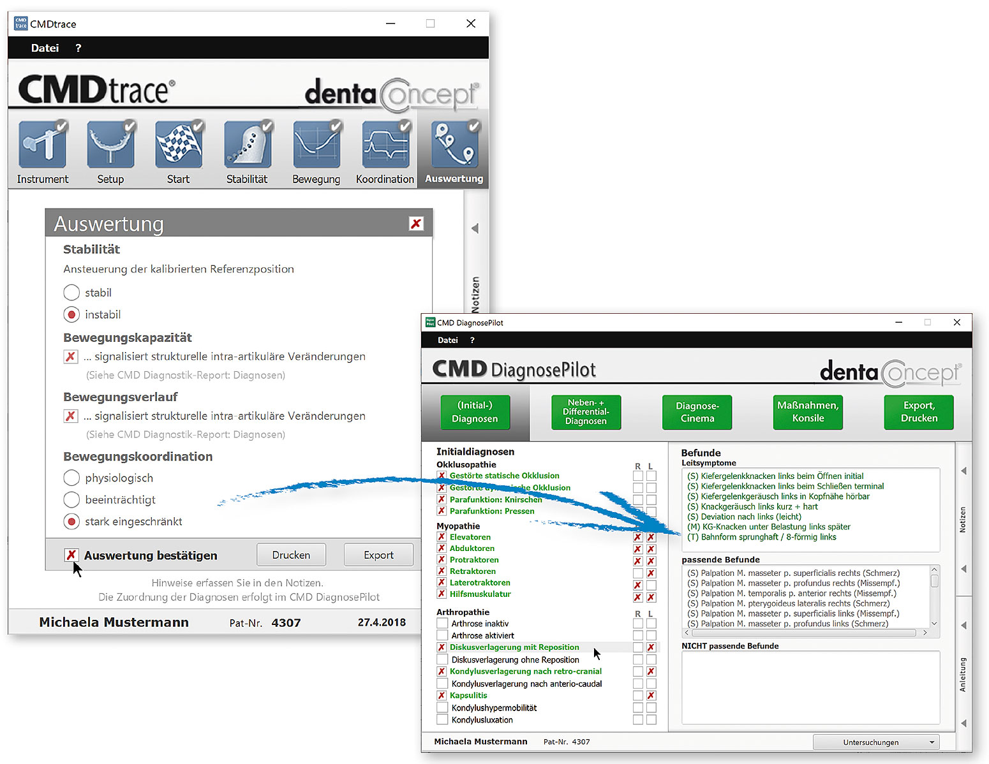Toggle Diskusverlagerung mit Reposition checkbox
The height and width of the screenshot is (764, 989).
[442, 647]
